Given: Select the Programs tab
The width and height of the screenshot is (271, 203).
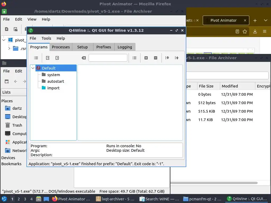Looking at the screenshot, I should 39,47.
